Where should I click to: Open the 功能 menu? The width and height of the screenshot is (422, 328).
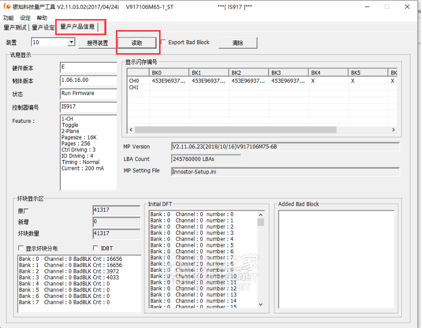pyautogui.click(x=9, y=18)
